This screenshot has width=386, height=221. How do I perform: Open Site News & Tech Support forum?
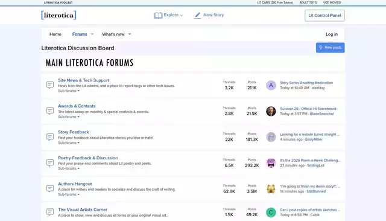[x=83, y=80]
